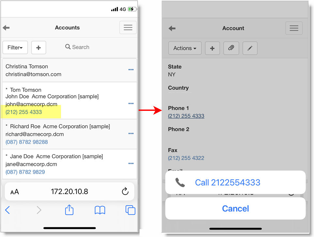Click the Search field in Accounts
Viewport: 314px width, 237px height.
[x=80, y=47]
